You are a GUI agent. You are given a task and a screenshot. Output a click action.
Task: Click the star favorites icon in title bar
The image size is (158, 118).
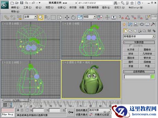coord(132,3)
